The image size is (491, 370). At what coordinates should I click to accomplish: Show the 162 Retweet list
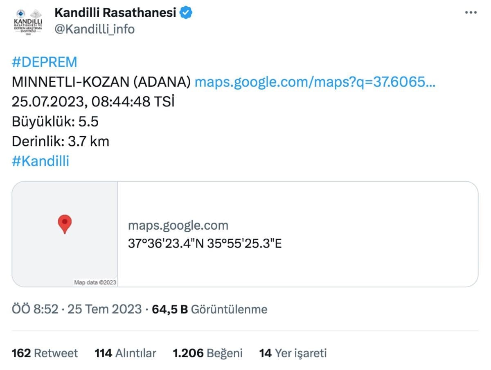click(45, 353)
